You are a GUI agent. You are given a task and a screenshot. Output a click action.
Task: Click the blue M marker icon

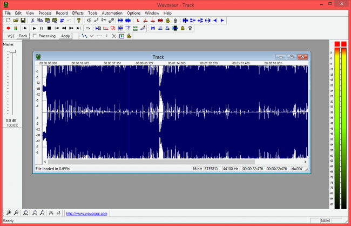coord(153,28)
